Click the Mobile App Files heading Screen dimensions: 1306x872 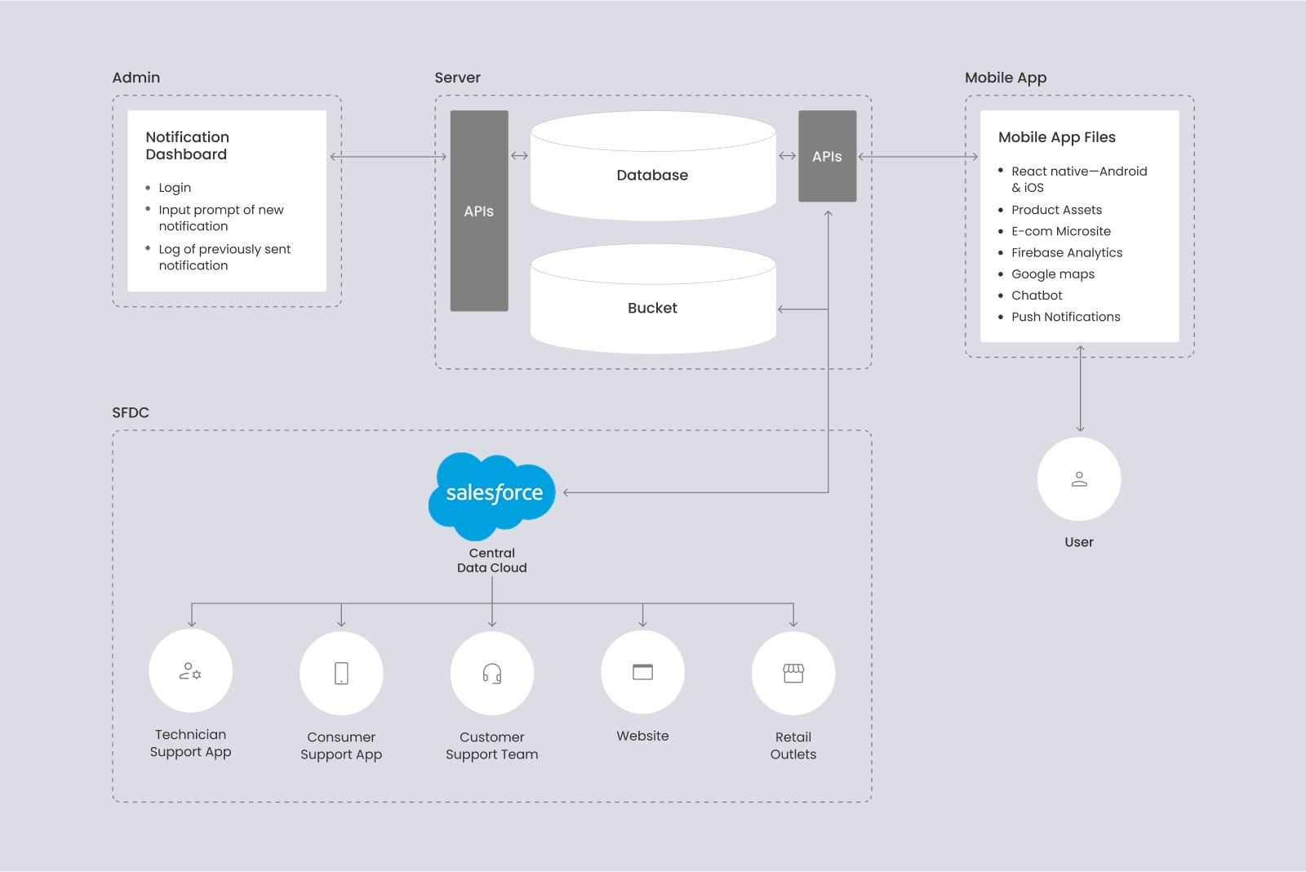1056,137
